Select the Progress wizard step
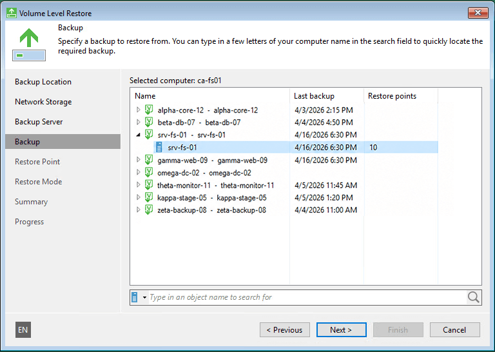495x352 pixels. pyautogui.click(x=30, y=222)
